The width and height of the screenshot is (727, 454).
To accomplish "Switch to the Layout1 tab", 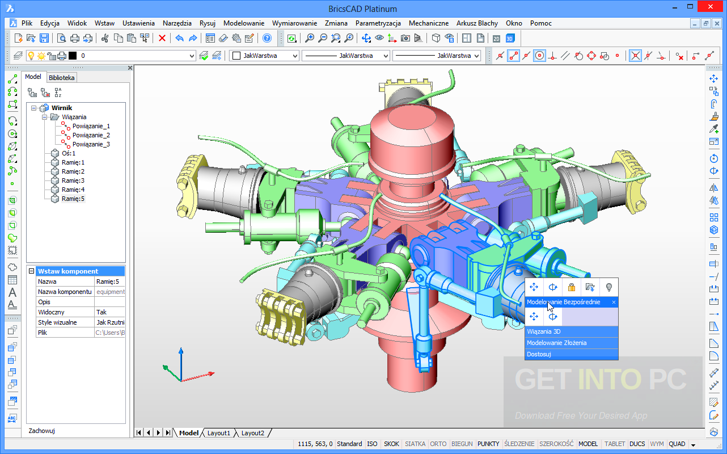I will click(x=219, y=433).
